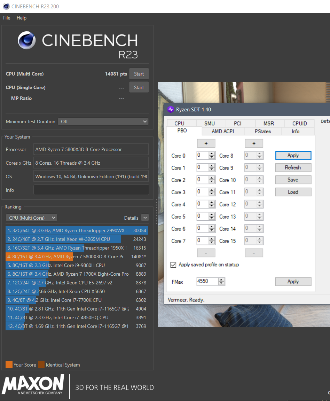This screenshot has height=401, width=330.
Task: Increase Core 4 offset with up arrow
Action: point(212,202)
